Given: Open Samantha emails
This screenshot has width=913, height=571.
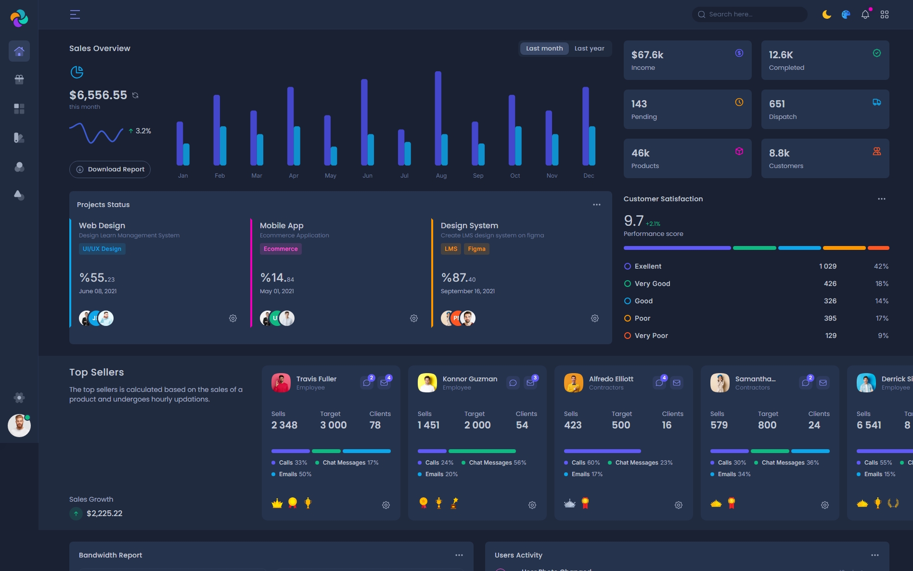Looking at the screenshot, I should [823, 383].
